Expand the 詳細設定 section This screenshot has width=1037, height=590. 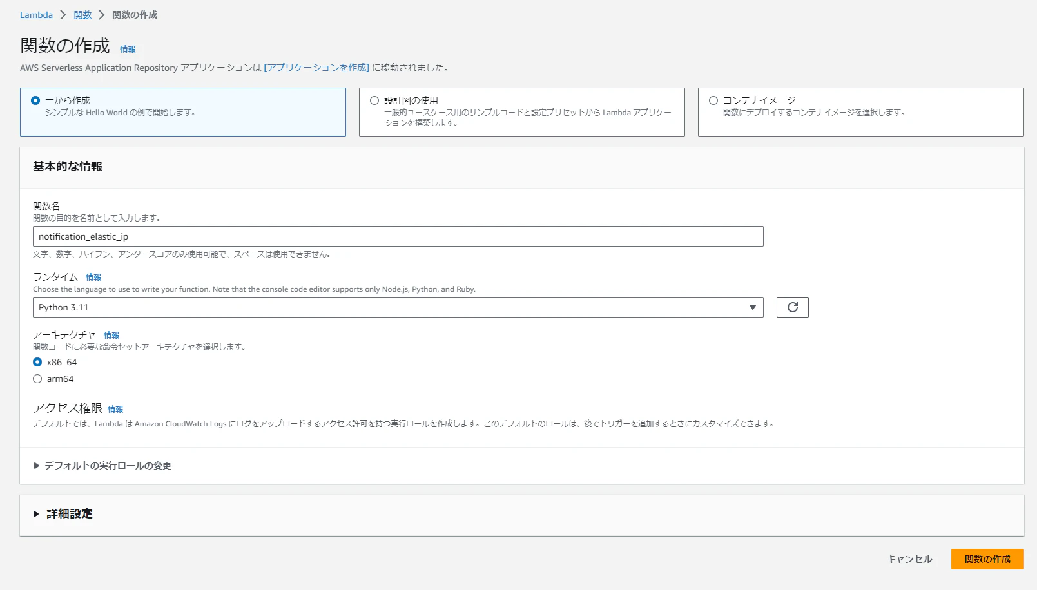63,514
